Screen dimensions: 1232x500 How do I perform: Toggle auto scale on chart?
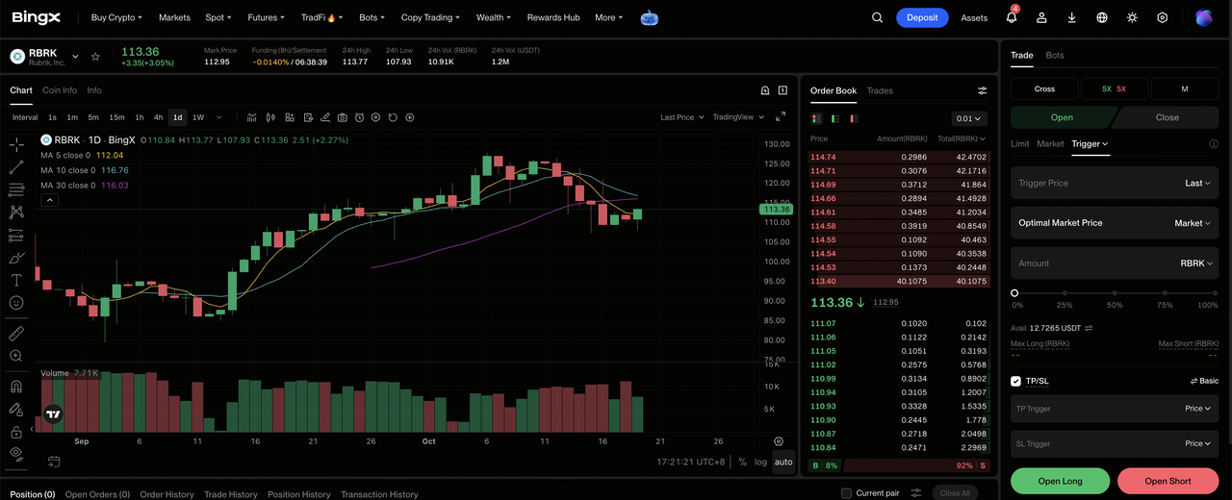(x=783, y=462)
